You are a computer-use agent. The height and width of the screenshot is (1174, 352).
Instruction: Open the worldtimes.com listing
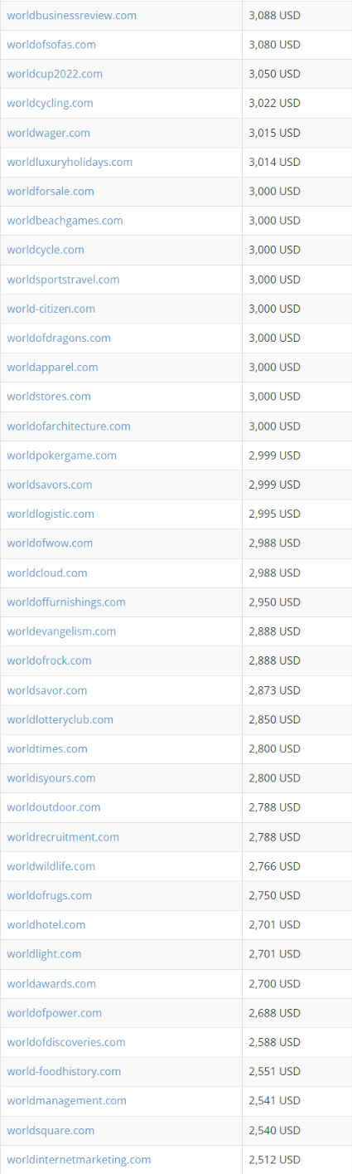pos(47,748)
